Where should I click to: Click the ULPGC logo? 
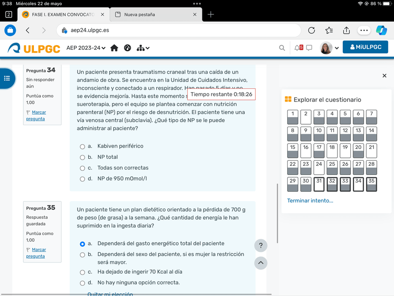(34, 48)
